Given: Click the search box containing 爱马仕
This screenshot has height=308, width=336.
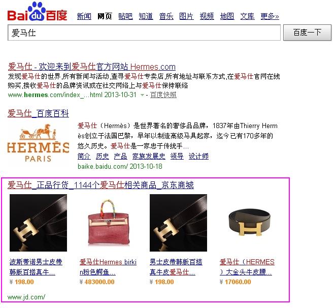Looking at the screenshot, I should 144,33.
